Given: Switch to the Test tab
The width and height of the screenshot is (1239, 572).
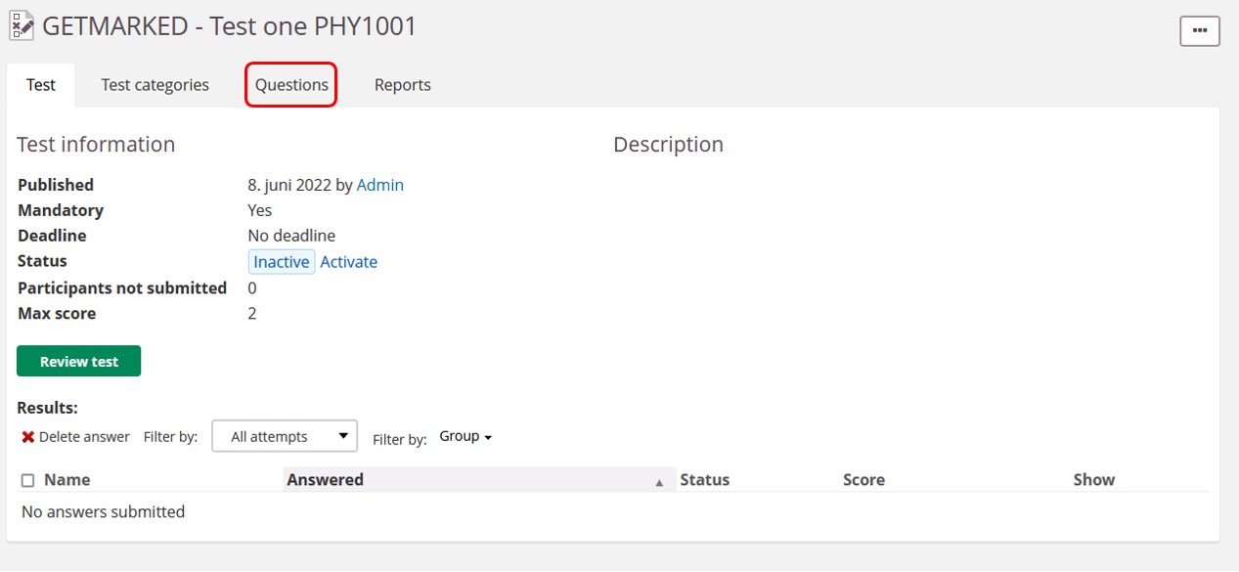Looking at the screenshot, I should click(41, 85).
